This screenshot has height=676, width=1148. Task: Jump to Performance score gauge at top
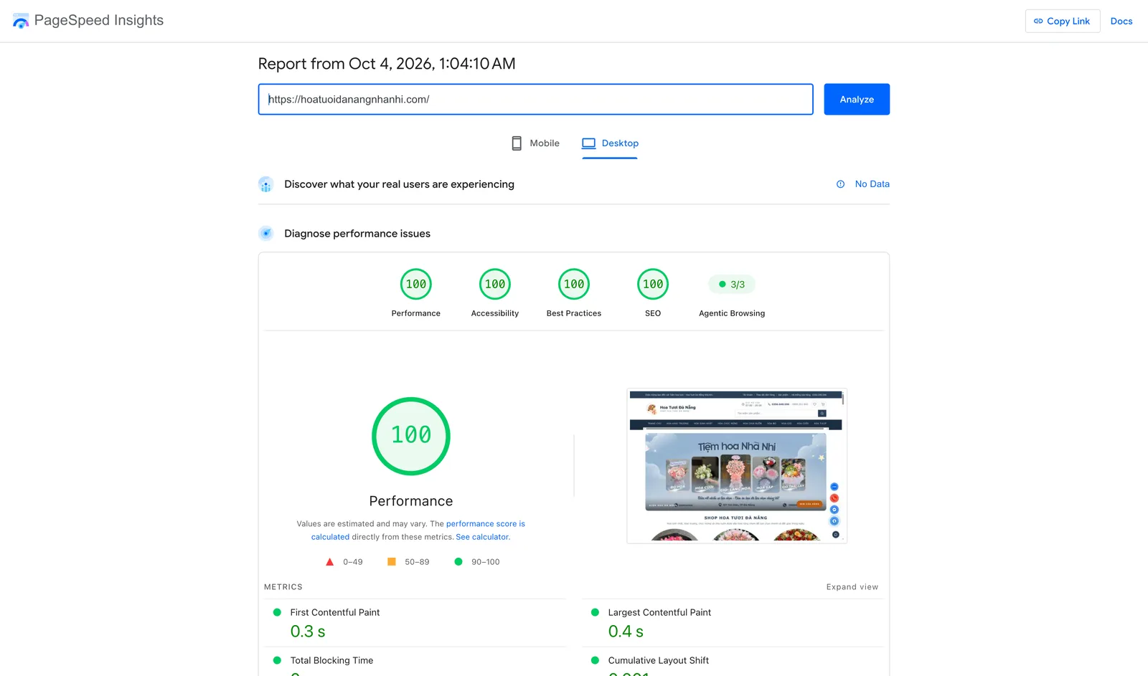(416, 285)
